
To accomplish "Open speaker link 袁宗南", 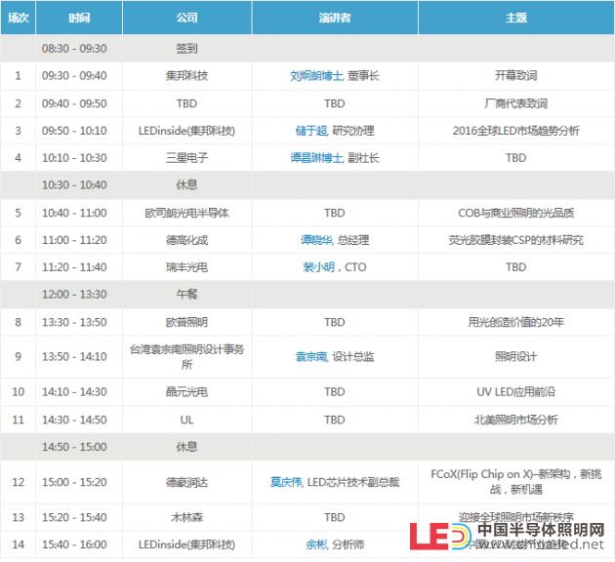I will click(311, 357).
